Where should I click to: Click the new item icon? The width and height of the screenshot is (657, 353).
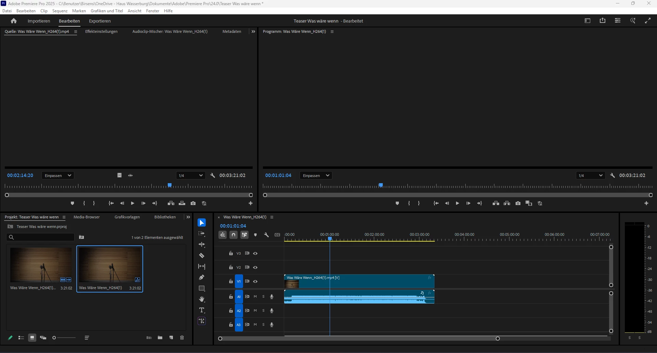(x=171, y=338)
